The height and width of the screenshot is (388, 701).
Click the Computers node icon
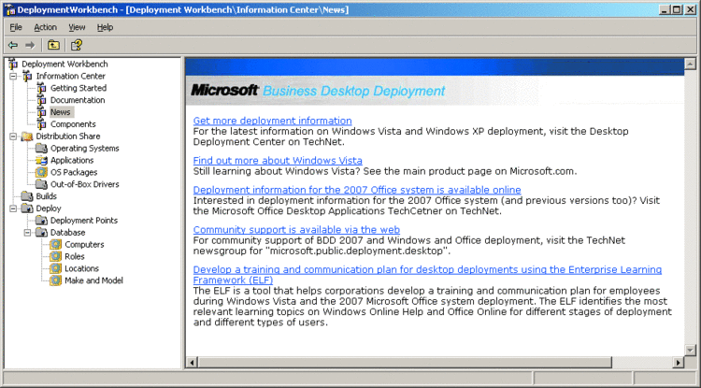55,245
